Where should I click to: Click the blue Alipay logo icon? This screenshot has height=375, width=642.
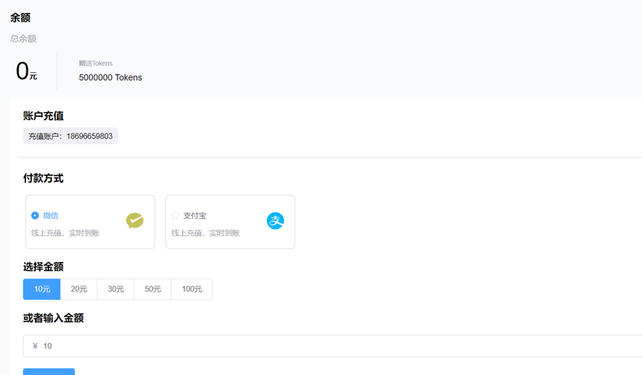(275, 221)
